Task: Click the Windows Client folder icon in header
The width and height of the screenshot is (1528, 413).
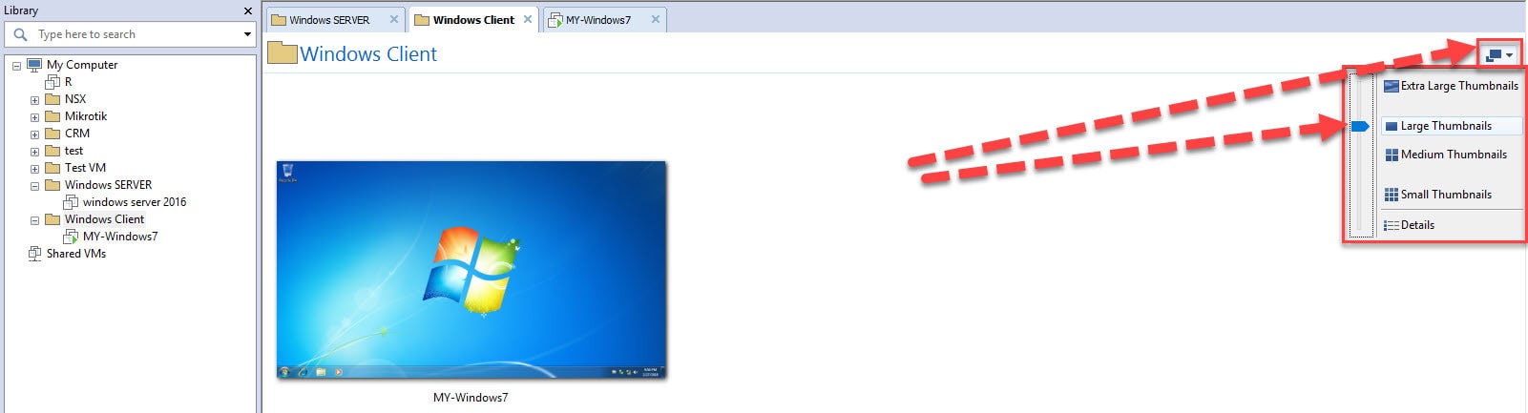Action: (283, 52)
